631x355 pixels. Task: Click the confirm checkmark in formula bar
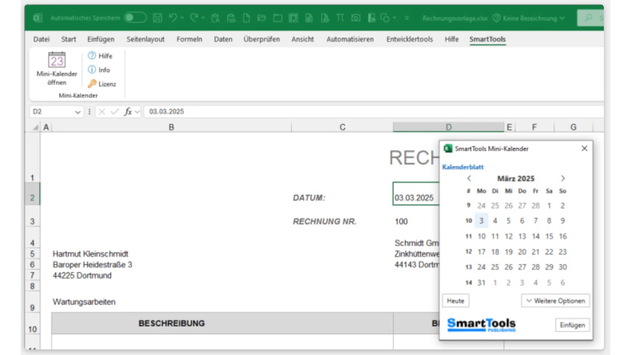(x=114, y=112)
